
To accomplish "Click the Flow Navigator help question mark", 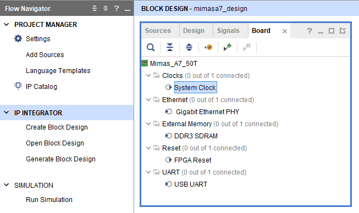I will [x=117, y=8].
